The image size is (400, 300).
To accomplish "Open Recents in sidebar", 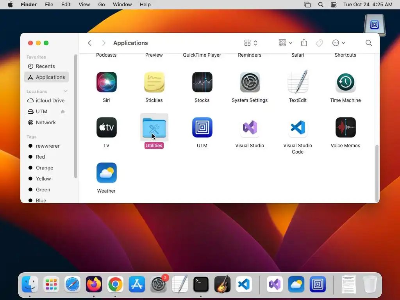I will [46, 66].
